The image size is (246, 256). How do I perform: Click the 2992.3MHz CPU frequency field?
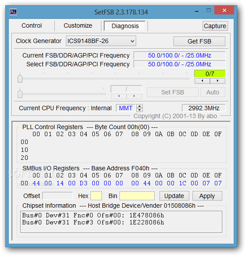tap(204, 108)
